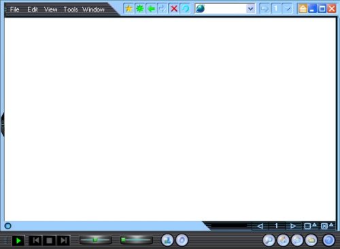Open the blue help question mark button

tap(328, 240)
